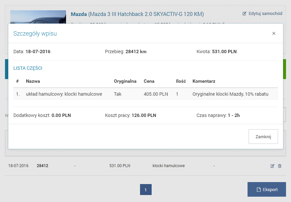The width and height of the screenshot is (291, 202).
Task: Click klocki hamulcowe in the bottom row
Action: pyautogui.click(x=169, y=166)
